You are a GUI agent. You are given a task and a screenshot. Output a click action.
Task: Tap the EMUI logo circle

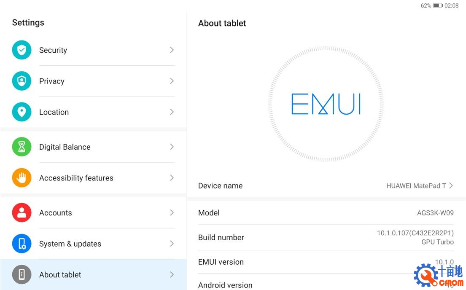[x=326, y=104]
